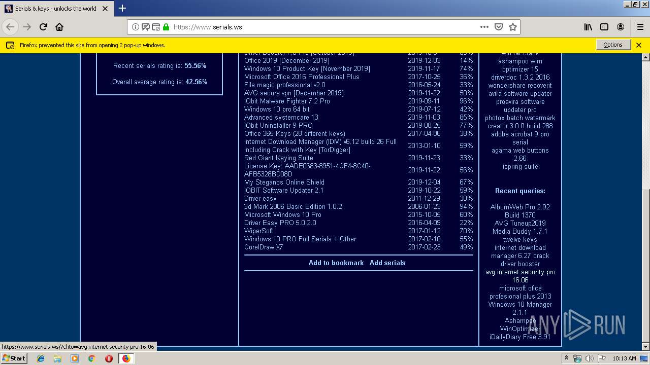Open Windows 10 pro 64 bit
Image resolution: width=650 pixels, height=365 pixels.
[277, 109]
